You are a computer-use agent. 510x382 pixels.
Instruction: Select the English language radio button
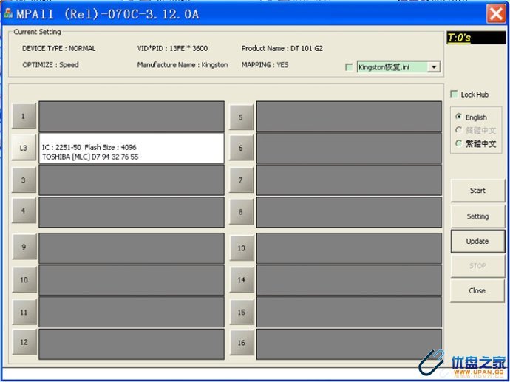coord(459,117)
